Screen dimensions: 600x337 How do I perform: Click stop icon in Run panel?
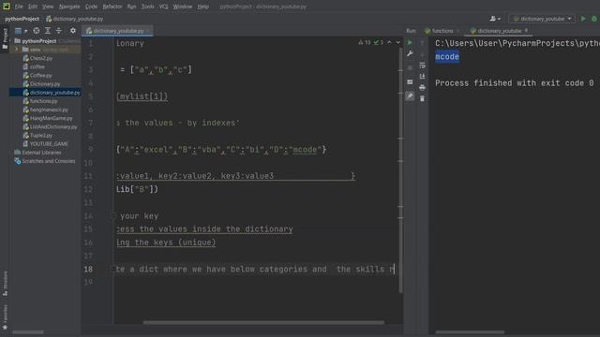410,68
